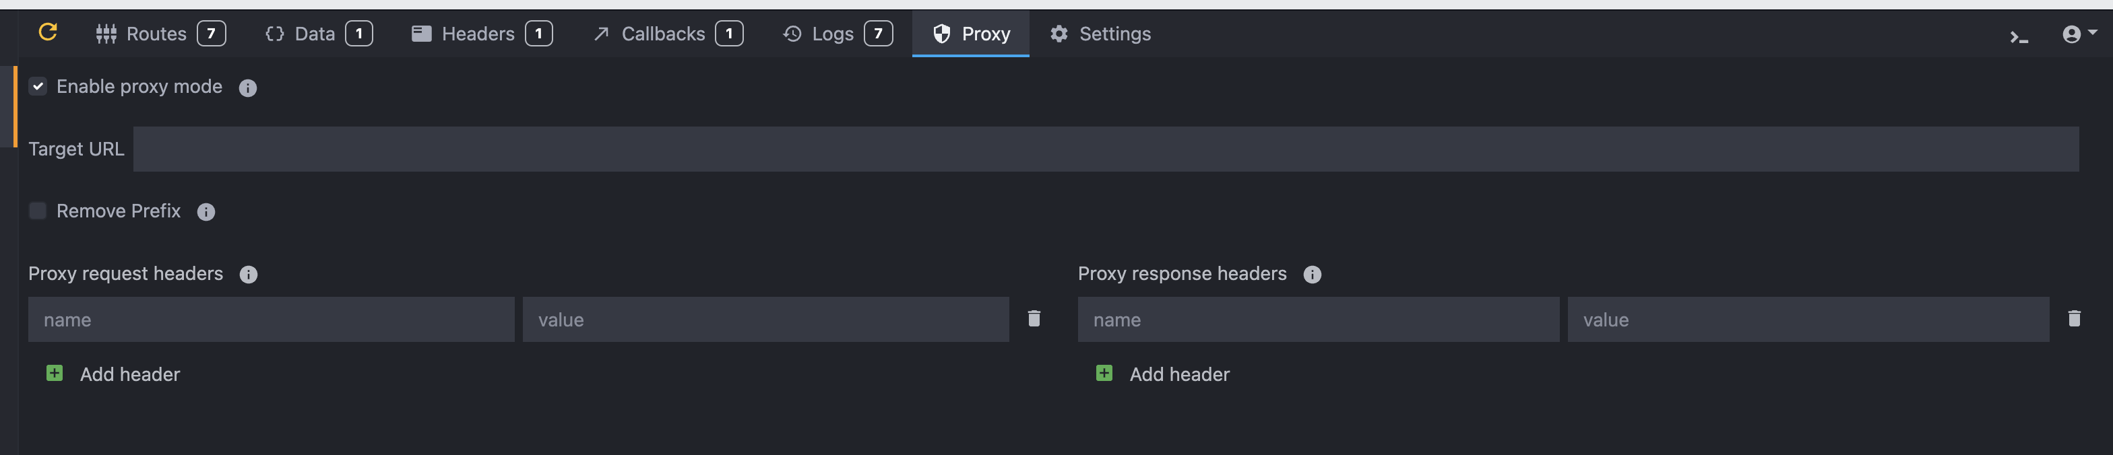Show info for Proxy response headers
2113x455 pixels.
pos(1313,274)
